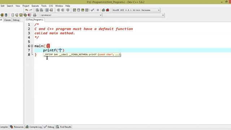Collapse the main() code fold on line 6

click(32, 46)
